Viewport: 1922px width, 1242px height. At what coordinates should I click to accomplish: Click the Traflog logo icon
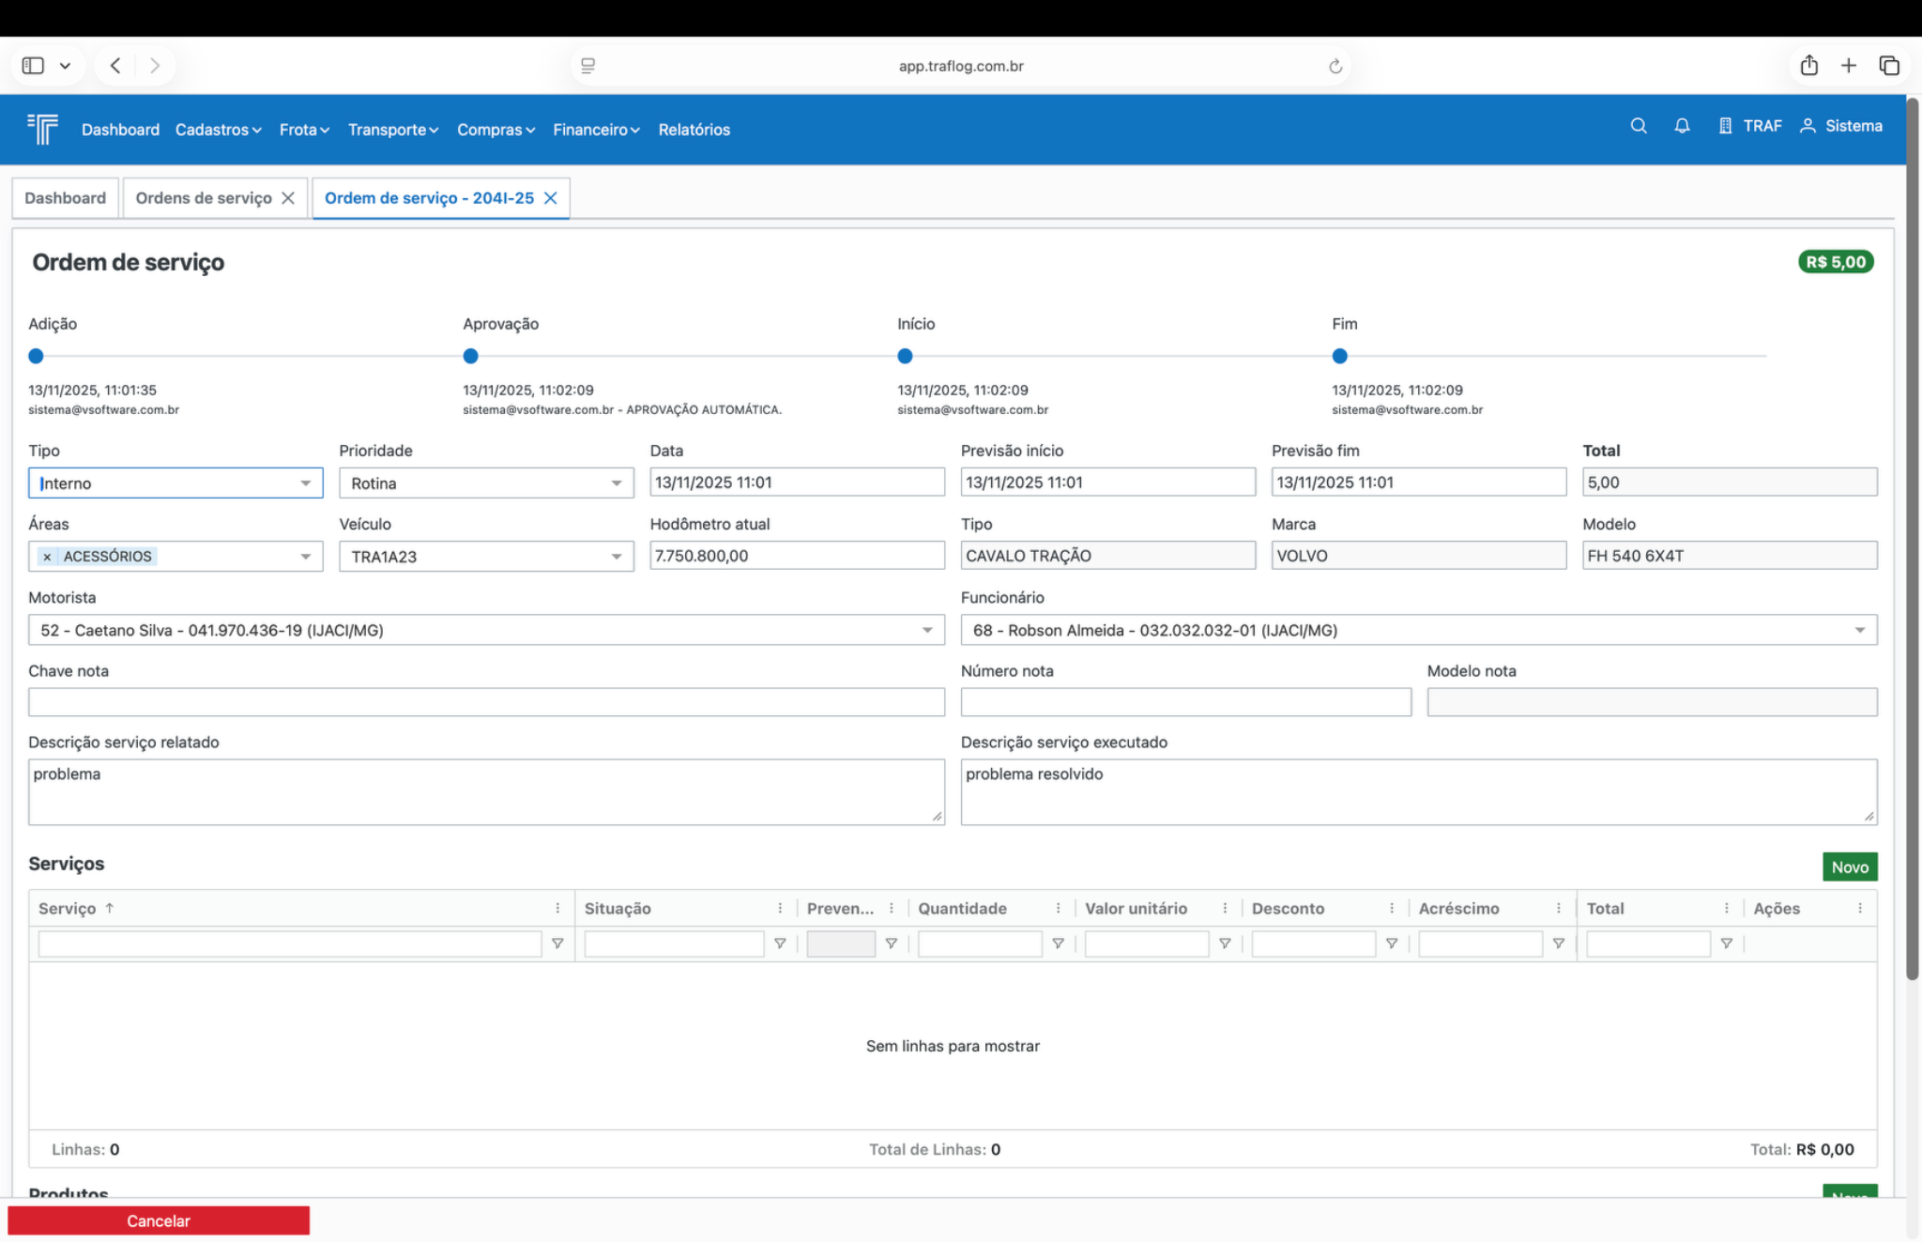43,129
